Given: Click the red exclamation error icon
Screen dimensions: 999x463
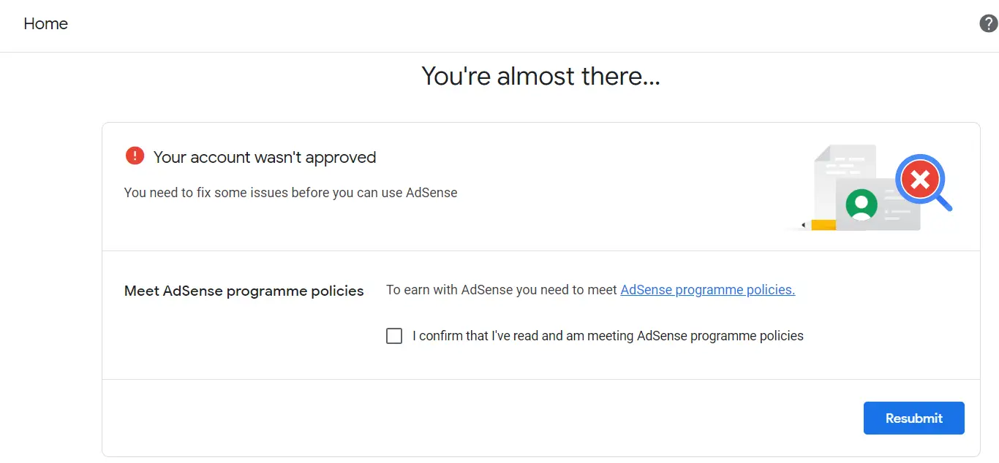Looking at the screenshot, I should click(135, 156).
